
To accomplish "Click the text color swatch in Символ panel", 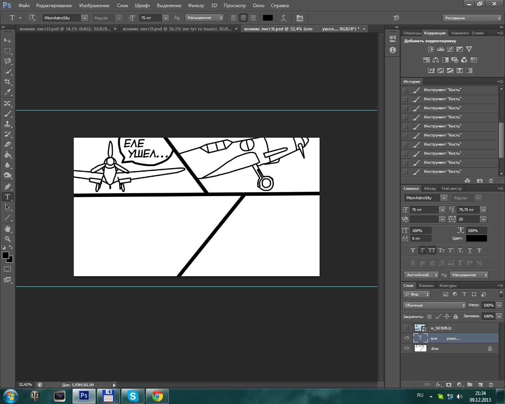I will (x=476, y=238).
